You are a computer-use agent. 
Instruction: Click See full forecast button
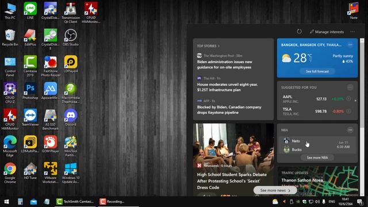[317, 71]
